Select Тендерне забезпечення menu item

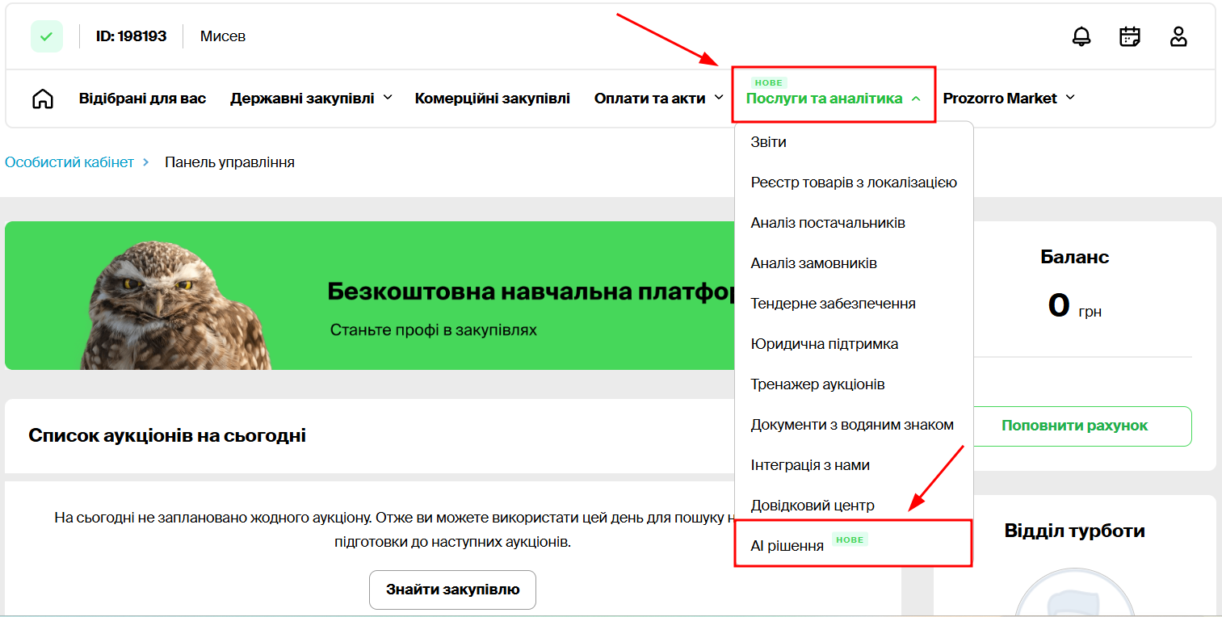point(833,304)
